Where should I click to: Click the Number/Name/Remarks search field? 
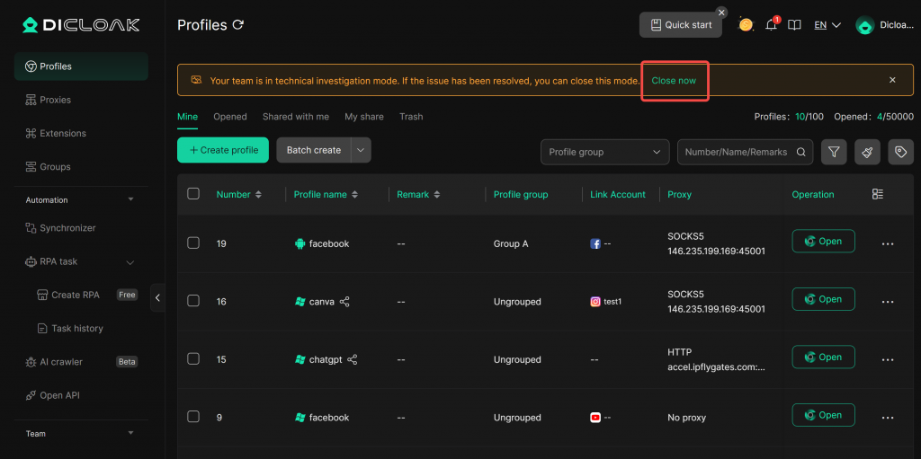click(736, 153)
